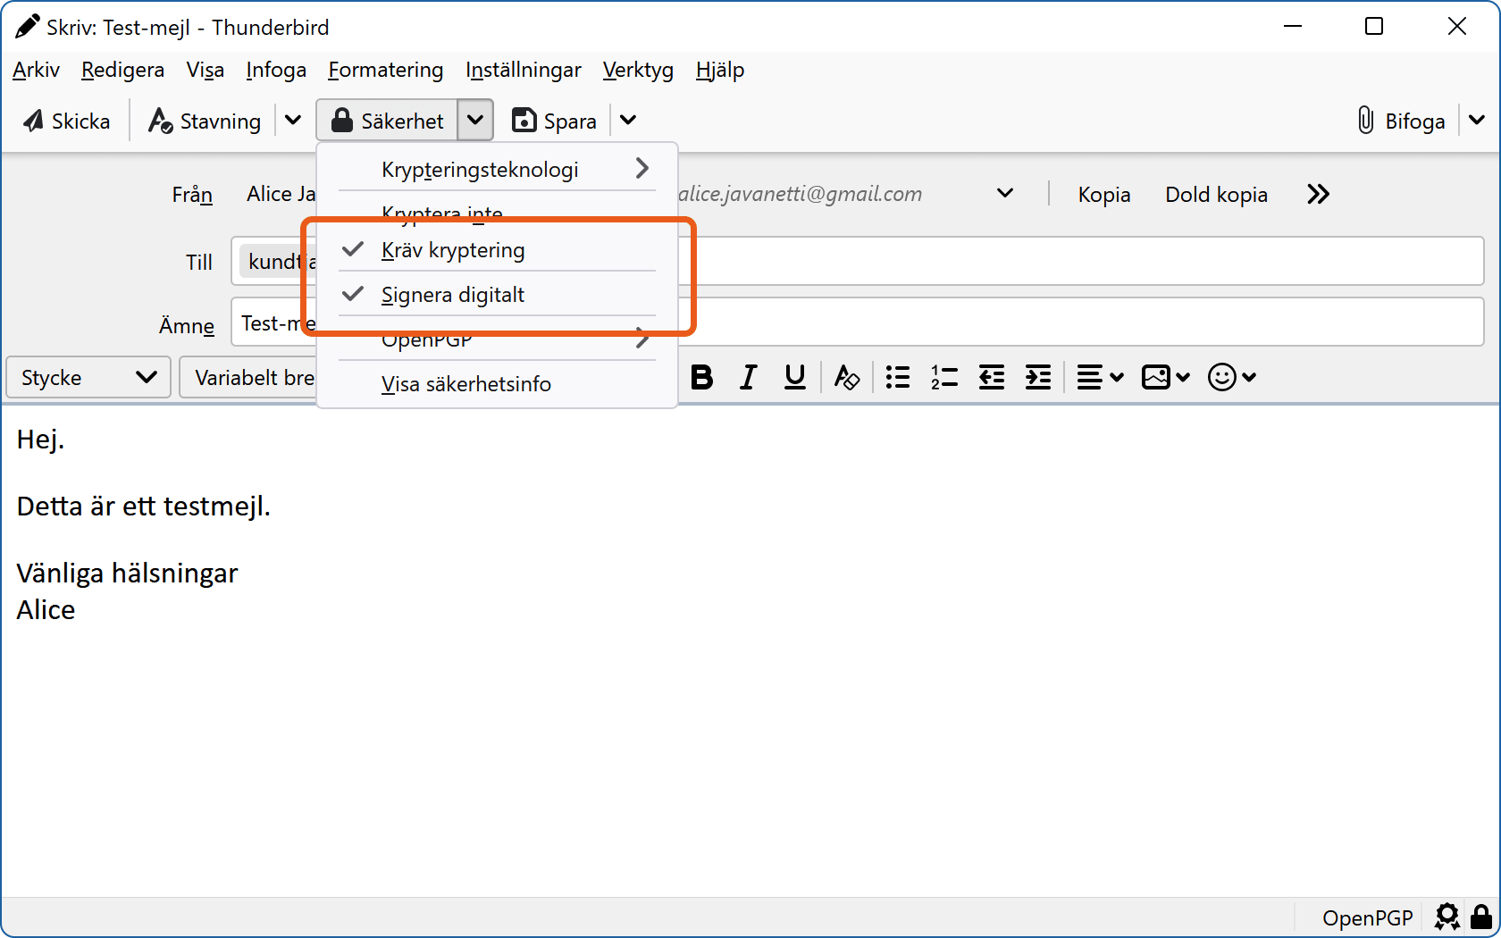The image size is (1501, 938).
Task: Add a Dold kopia recipient field
Action: click(x=1216, y=195)
